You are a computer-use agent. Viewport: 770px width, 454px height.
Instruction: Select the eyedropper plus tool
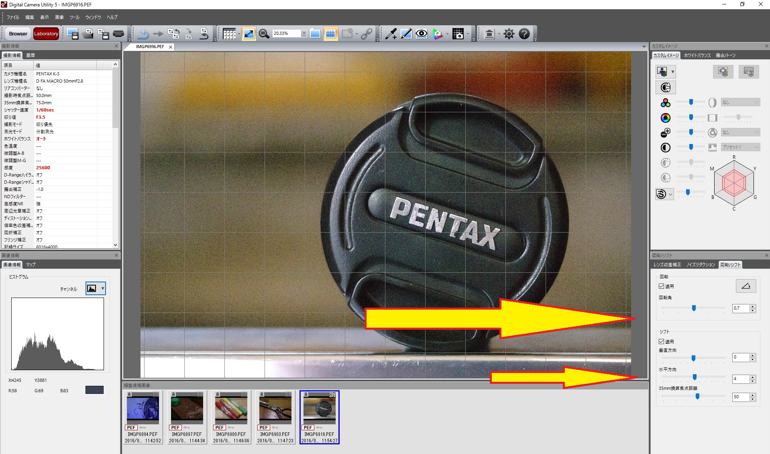(391, 34)
